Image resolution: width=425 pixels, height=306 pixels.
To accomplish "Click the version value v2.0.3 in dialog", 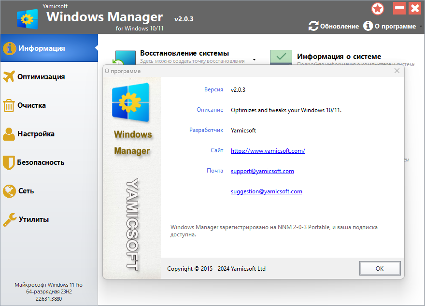I will coord(238,90).
